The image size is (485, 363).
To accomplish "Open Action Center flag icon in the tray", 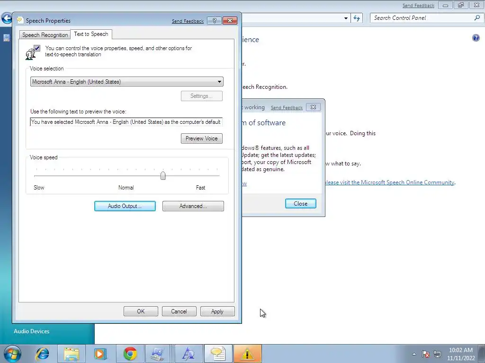I will [x=426, y=354].
